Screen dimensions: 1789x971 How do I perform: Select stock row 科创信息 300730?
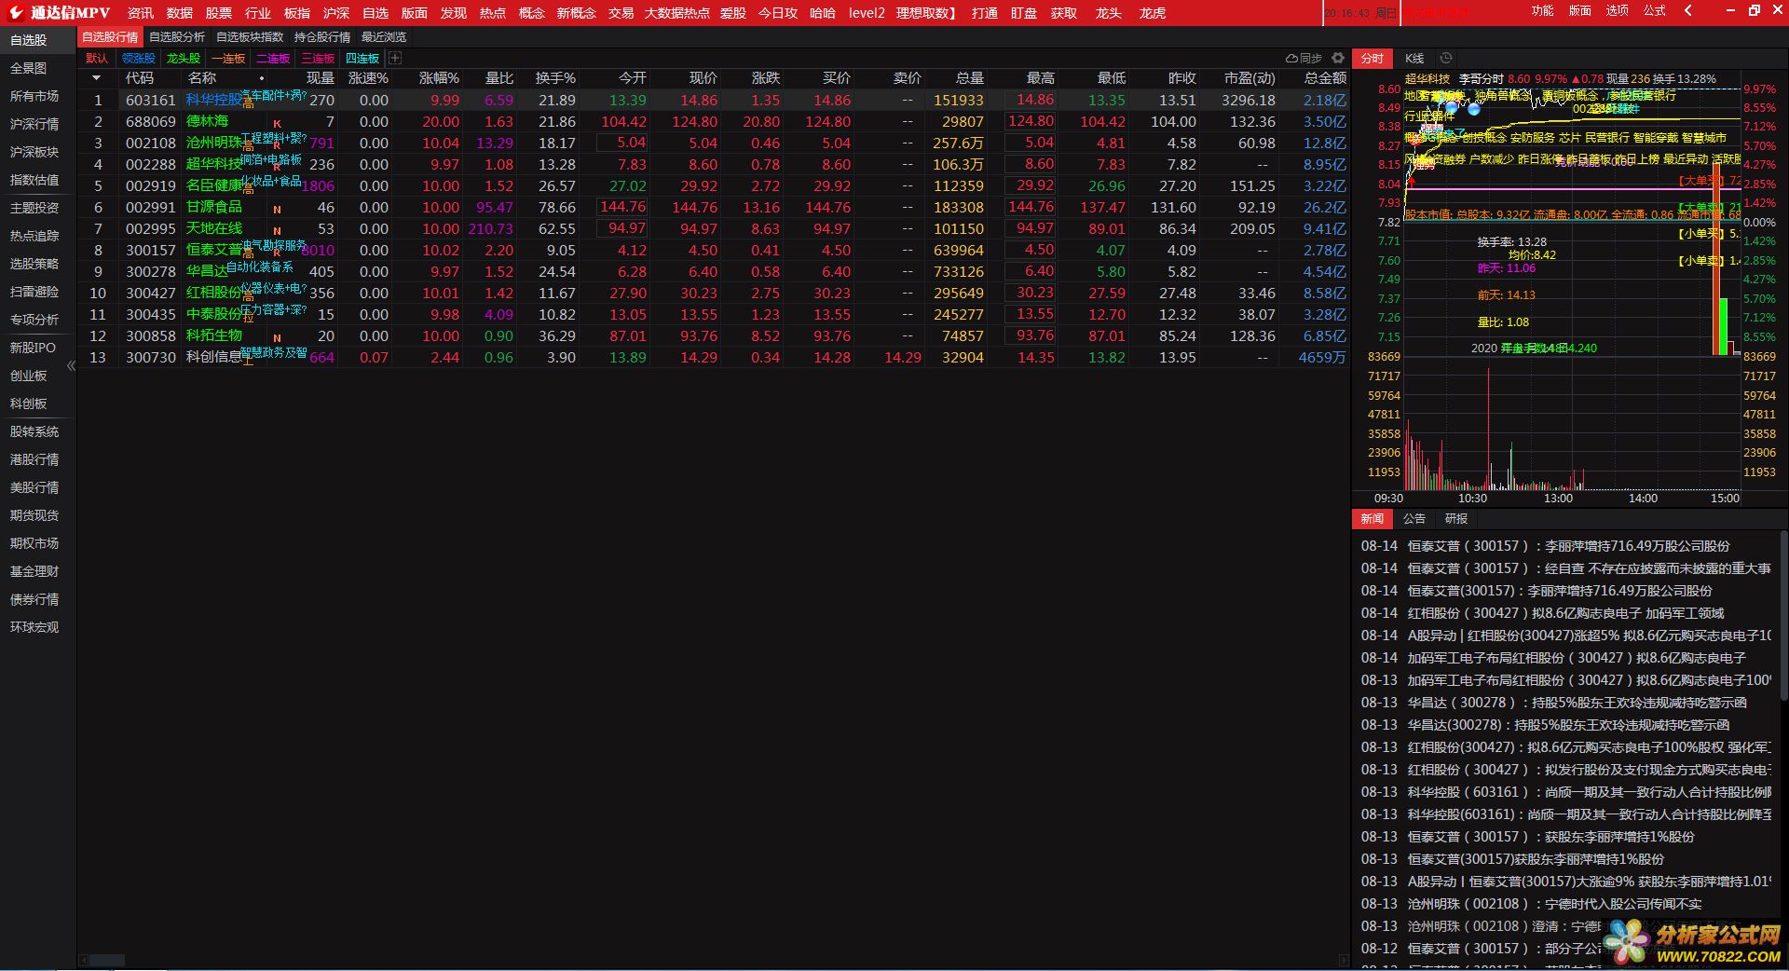click(714, 357)
